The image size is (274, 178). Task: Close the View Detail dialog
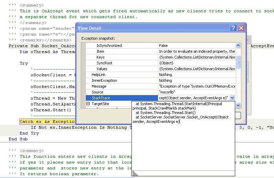click(x=241, y=28)
